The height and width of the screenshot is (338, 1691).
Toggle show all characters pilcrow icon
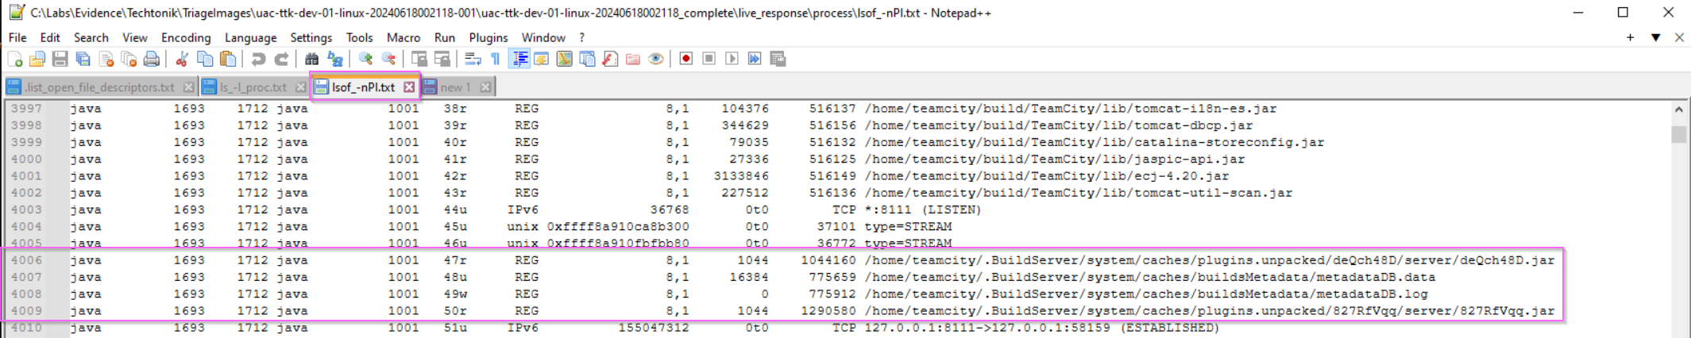[496, 60]
